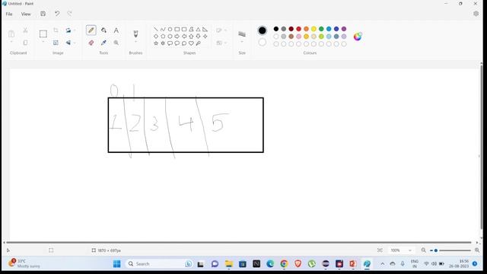The height and width of the screenshot is (274, 487).
Task: Click the Redo arrow
Action: pos(69,14)
